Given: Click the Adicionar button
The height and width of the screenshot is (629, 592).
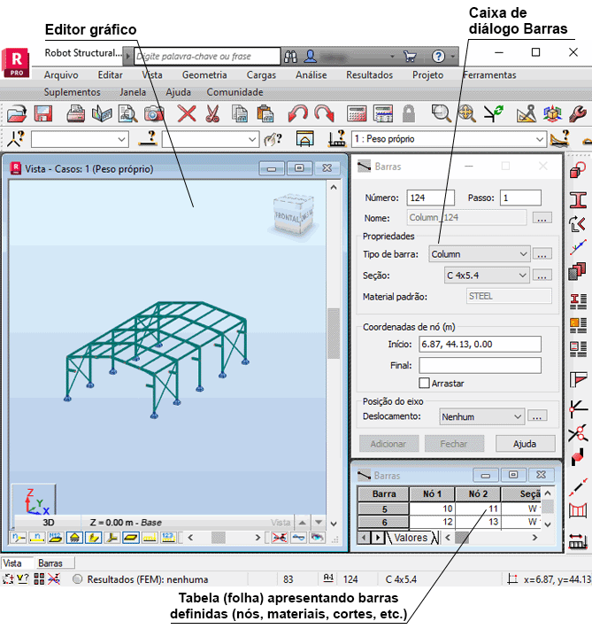Looking at the screenshot, I should tap(388, 444).
